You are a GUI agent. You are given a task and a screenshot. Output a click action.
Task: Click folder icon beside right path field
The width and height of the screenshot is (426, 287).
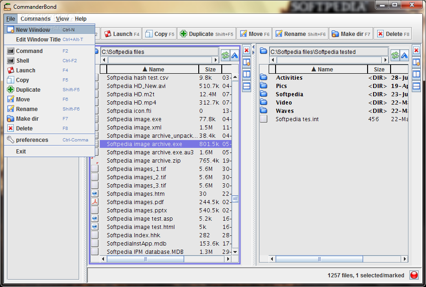[264, 51]
